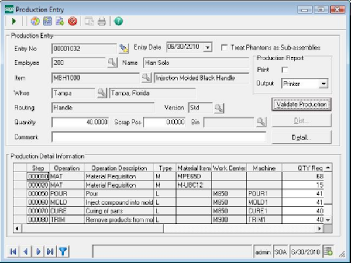351x263 pixels.
Task: Select the POUR operation cell
Action: pyautogui.click(x=67, y=193)
